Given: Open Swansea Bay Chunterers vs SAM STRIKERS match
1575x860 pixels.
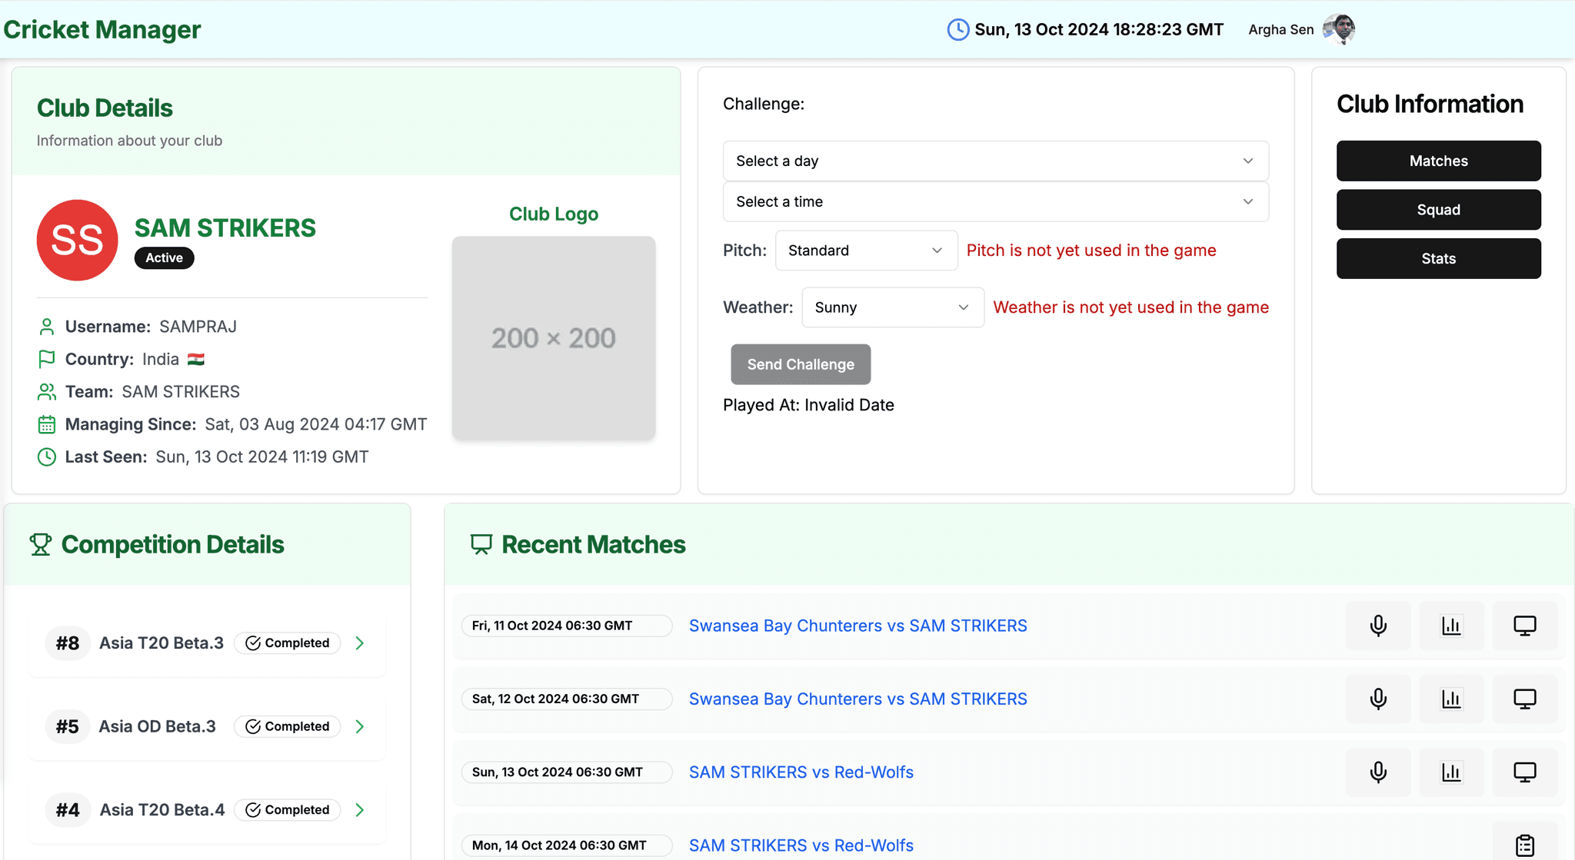Looking at the screenshot, I should click(857, 626).
